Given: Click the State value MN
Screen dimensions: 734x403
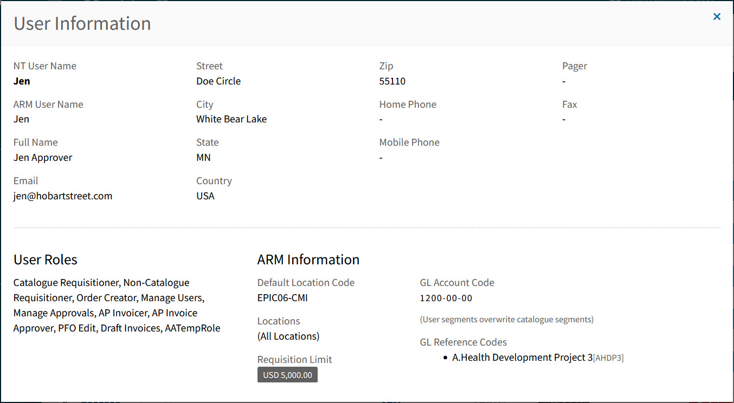Looking at the screenshot, I should 203,158.
